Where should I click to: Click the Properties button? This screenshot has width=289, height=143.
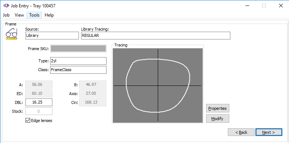click(217, 108)
